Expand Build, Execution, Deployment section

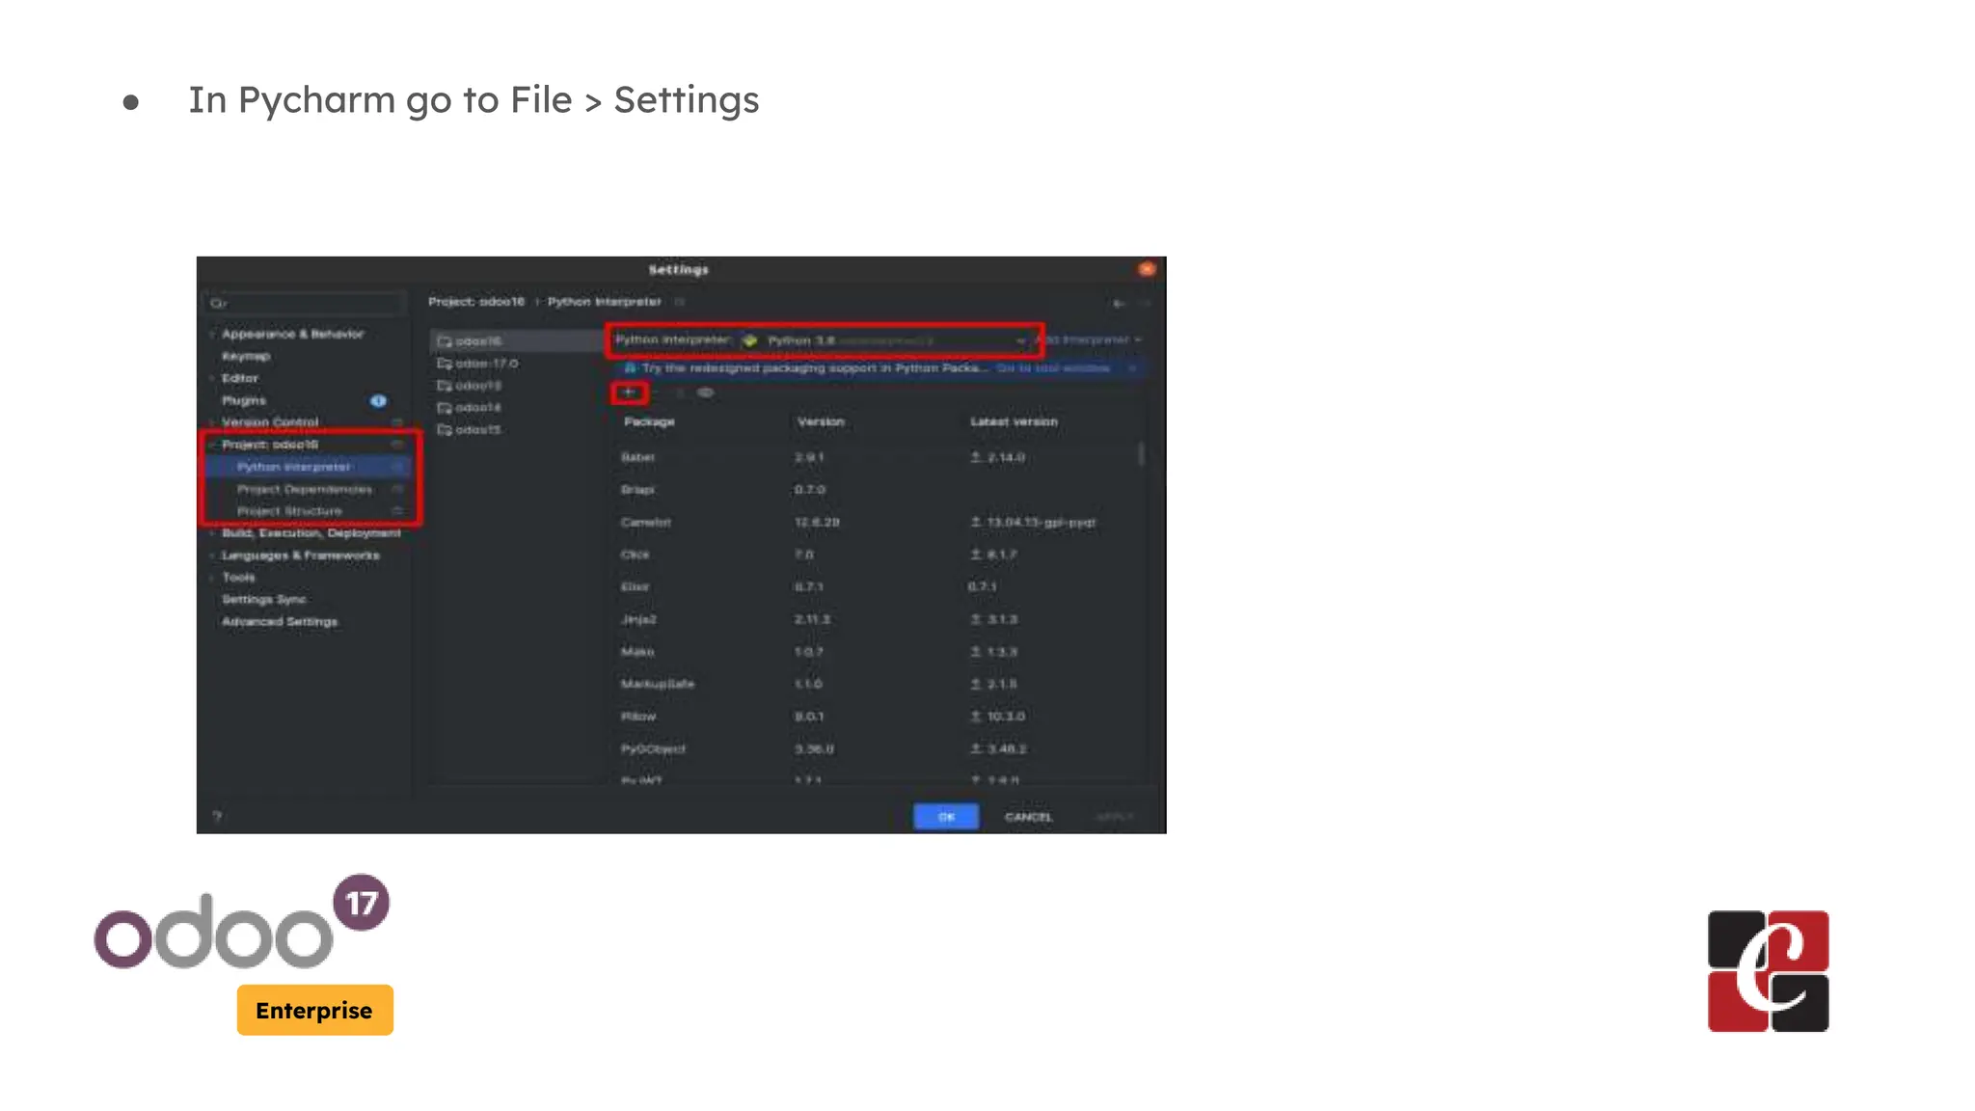pyautogui.click(x=212, y=533)
